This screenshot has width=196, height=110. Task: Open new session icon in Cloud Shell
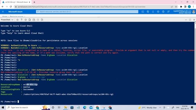[34, 20]
